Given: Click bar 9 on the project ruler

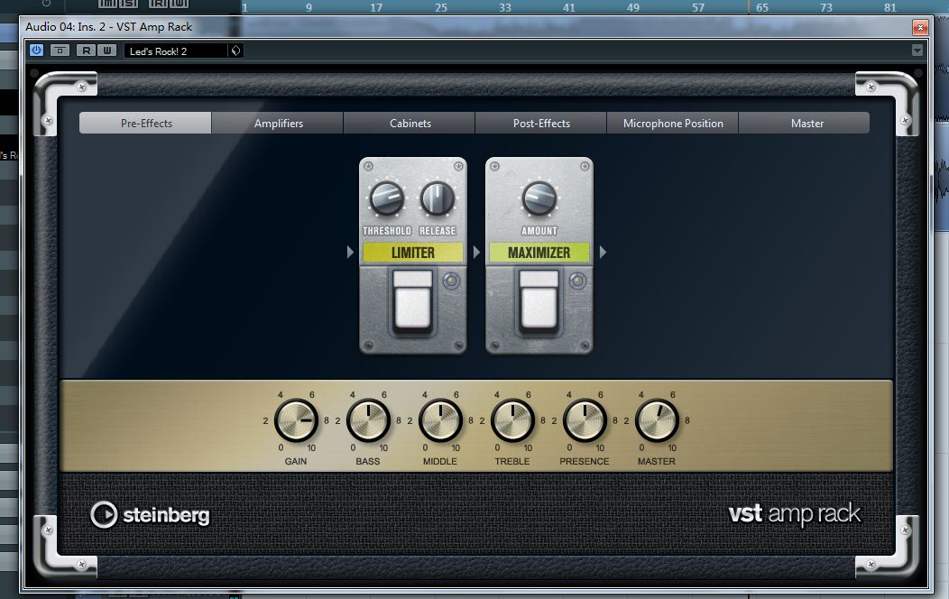Looking at the screenshot, I should coord(309,7).
